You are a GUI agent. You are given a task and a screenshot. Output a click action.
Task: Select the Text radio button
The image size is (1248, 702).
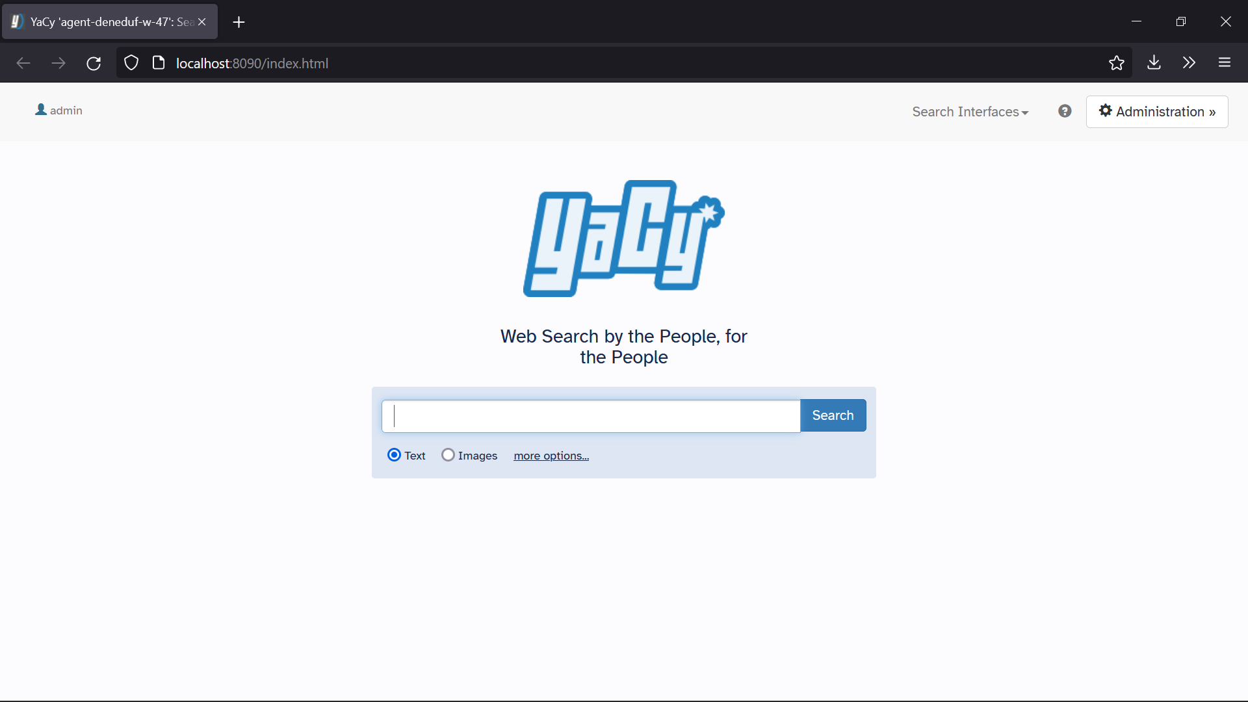coord(394,455)
